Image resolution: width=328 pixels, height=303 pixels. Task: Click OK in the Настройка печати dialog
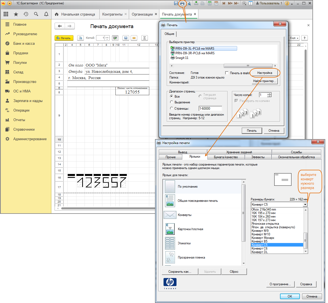coord(290,296)
